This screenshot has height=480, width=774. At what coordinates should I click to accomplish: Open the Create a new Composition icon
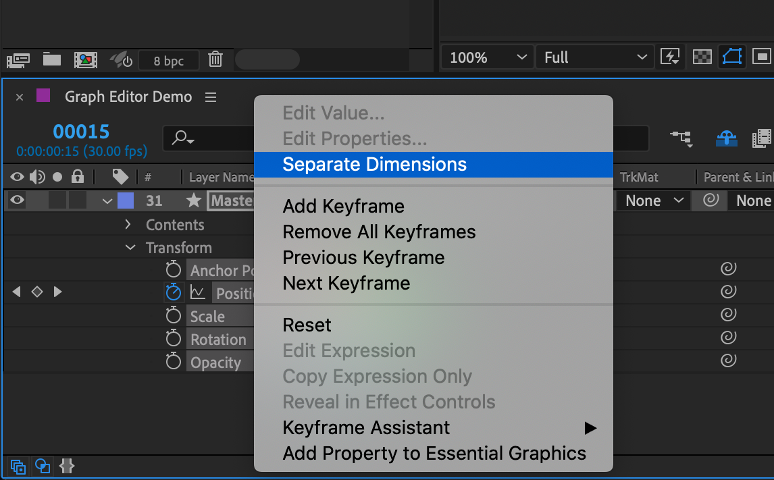86,59
